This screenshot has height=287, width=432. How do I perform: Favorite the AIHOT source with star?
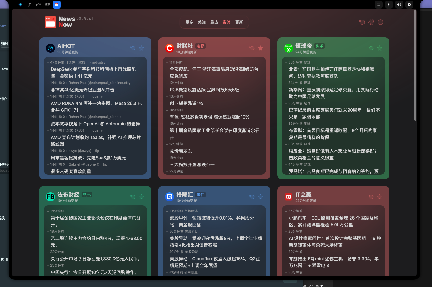click(x=141, y=48)
